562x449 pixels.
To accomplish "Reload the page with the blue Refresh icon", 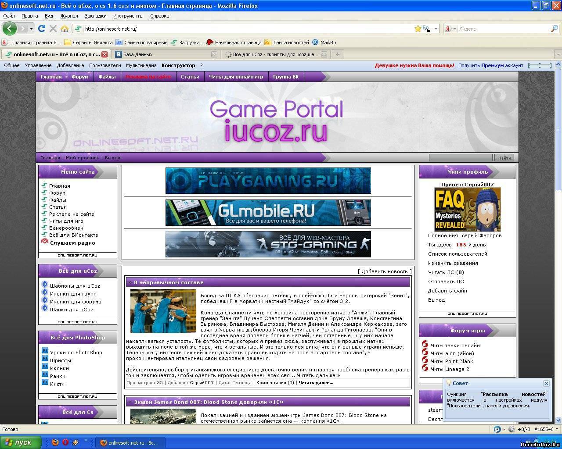I will click(x=42, y=29).
